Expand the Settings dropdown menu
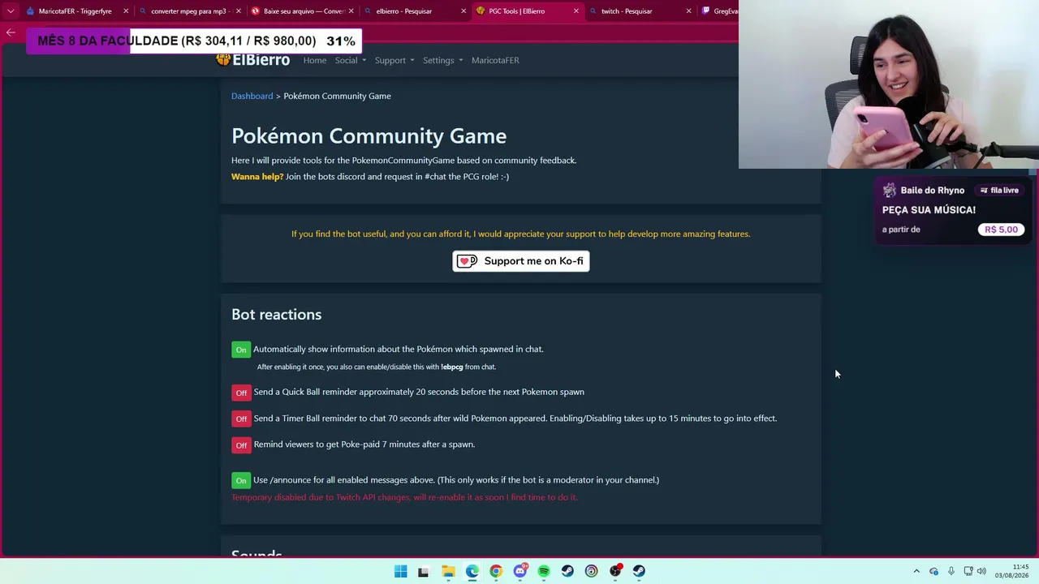 point(443,60)
